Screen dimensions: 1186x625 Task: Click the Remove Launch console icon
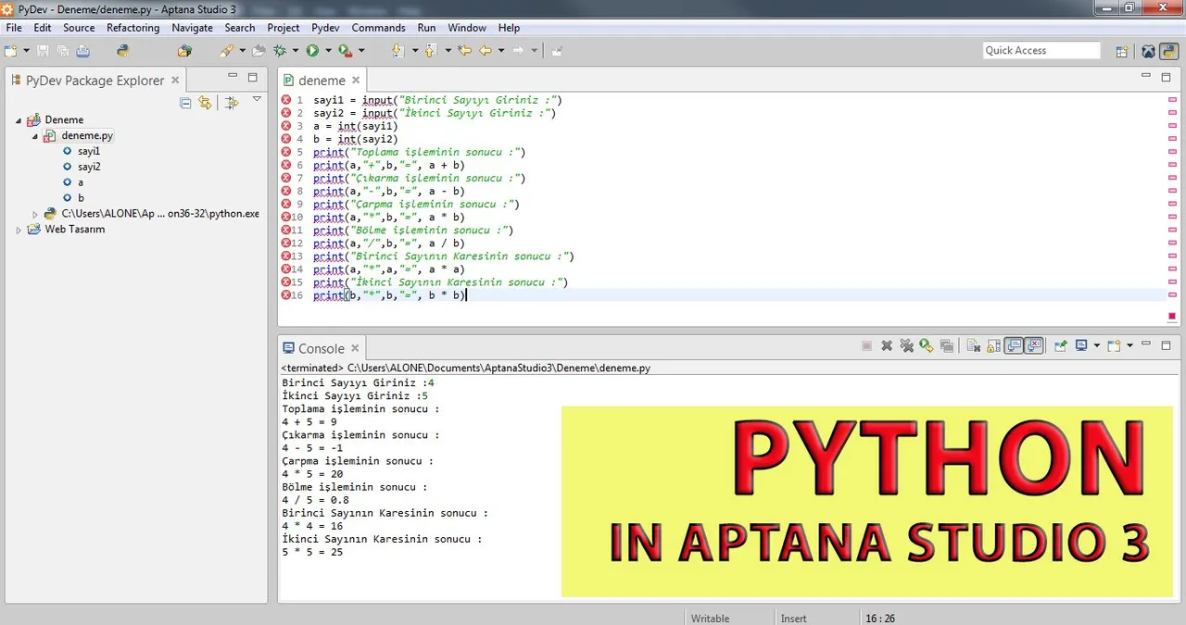coord(886,345)
